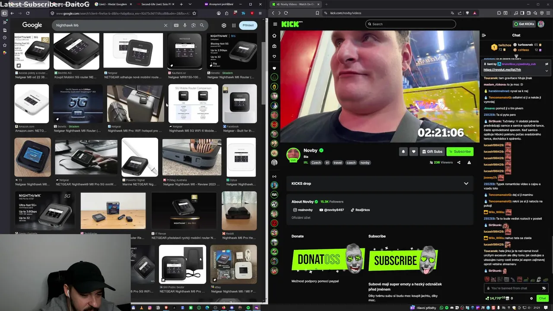
Task: Click the Přihlásit sign-in button
Action: (248, 25)
